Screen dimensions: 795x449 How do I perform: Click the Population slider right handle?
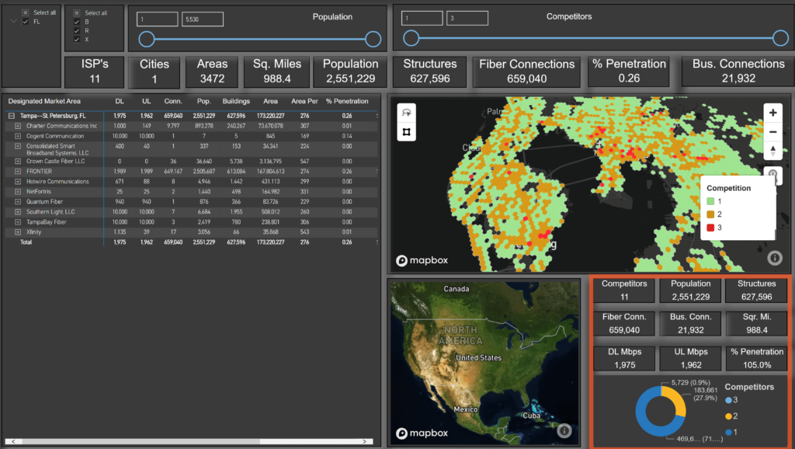[x=373, y=39]
